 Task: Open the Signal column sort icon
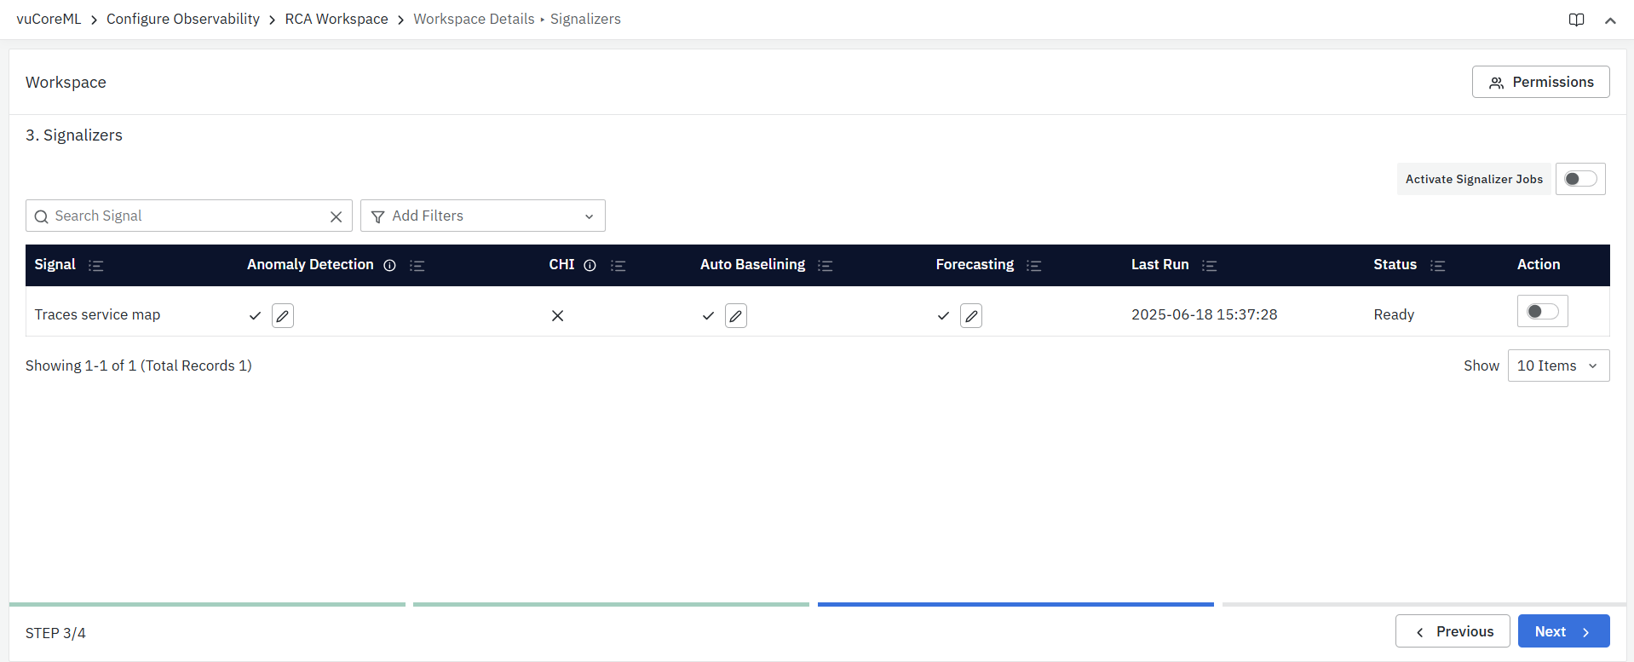pos(96,265)
